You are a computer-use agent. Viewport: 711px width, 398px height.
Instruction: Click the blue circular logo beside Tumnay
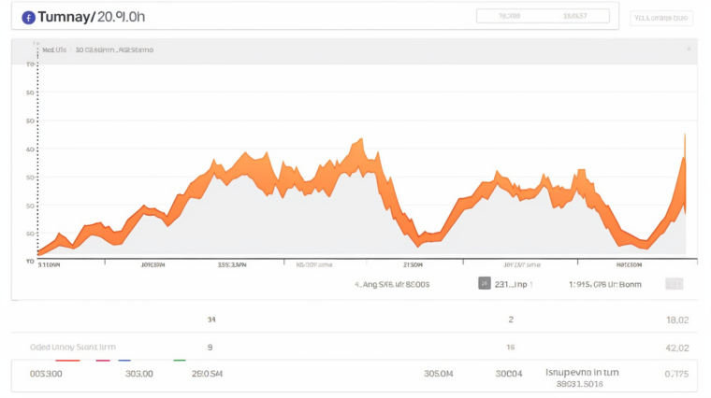click(28, 17)
